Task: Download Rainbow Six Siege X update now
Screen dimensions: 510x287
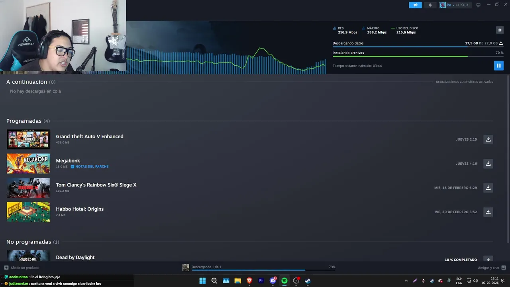Action: pos(488,187)
